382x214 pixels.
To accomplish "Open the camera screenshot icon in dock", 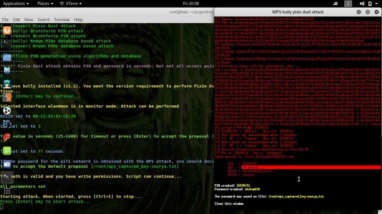I will 7,164.
